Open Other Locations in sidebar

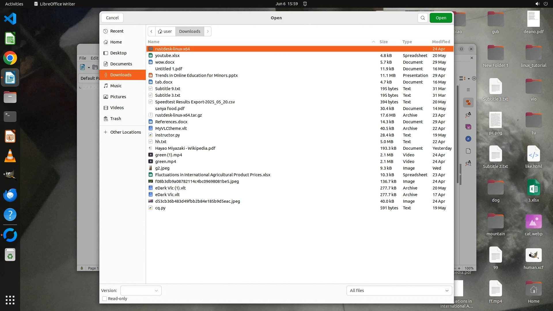pos(125,132)
